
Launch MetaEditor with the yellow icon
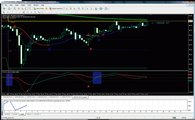[46, 8]
